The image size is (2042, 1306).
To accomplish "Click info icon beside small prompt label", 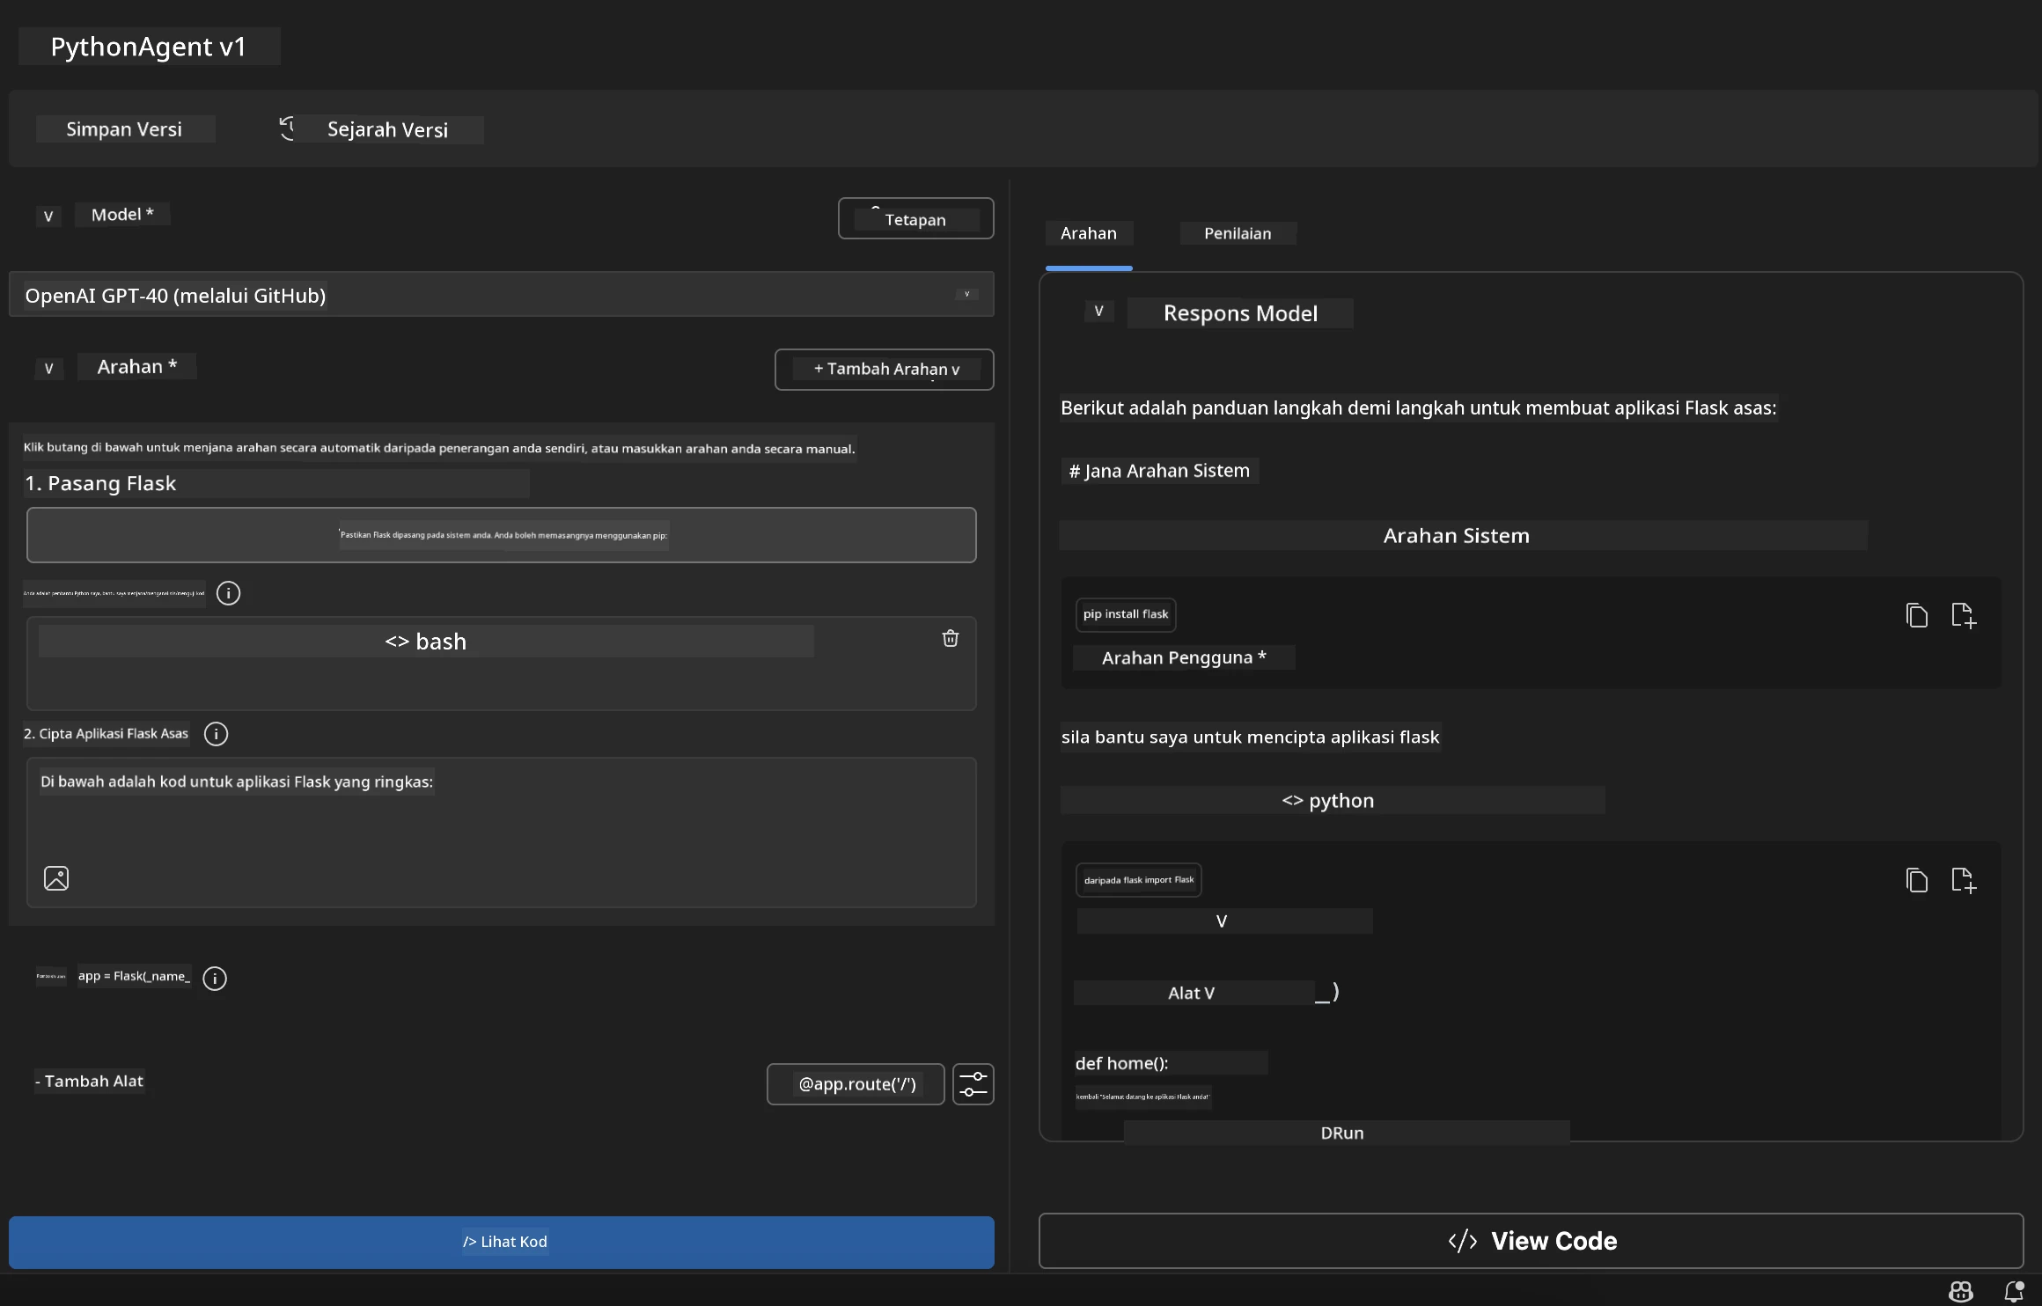I will [228, 593].
